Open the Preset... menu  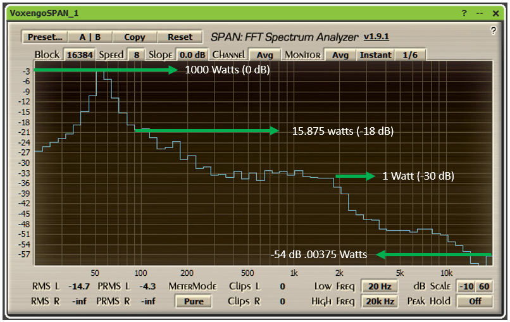(x=45, y=37)
